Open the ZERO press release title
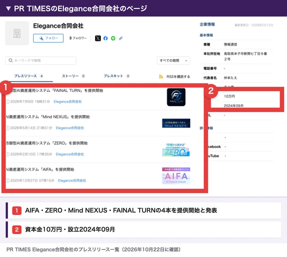287x257 pixels. pyautogui.click(x=47, y=143)
